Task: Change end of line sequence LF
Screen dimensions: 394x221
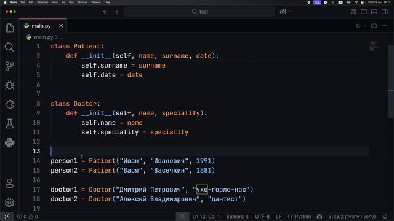Action: click(x=279, y=217)
